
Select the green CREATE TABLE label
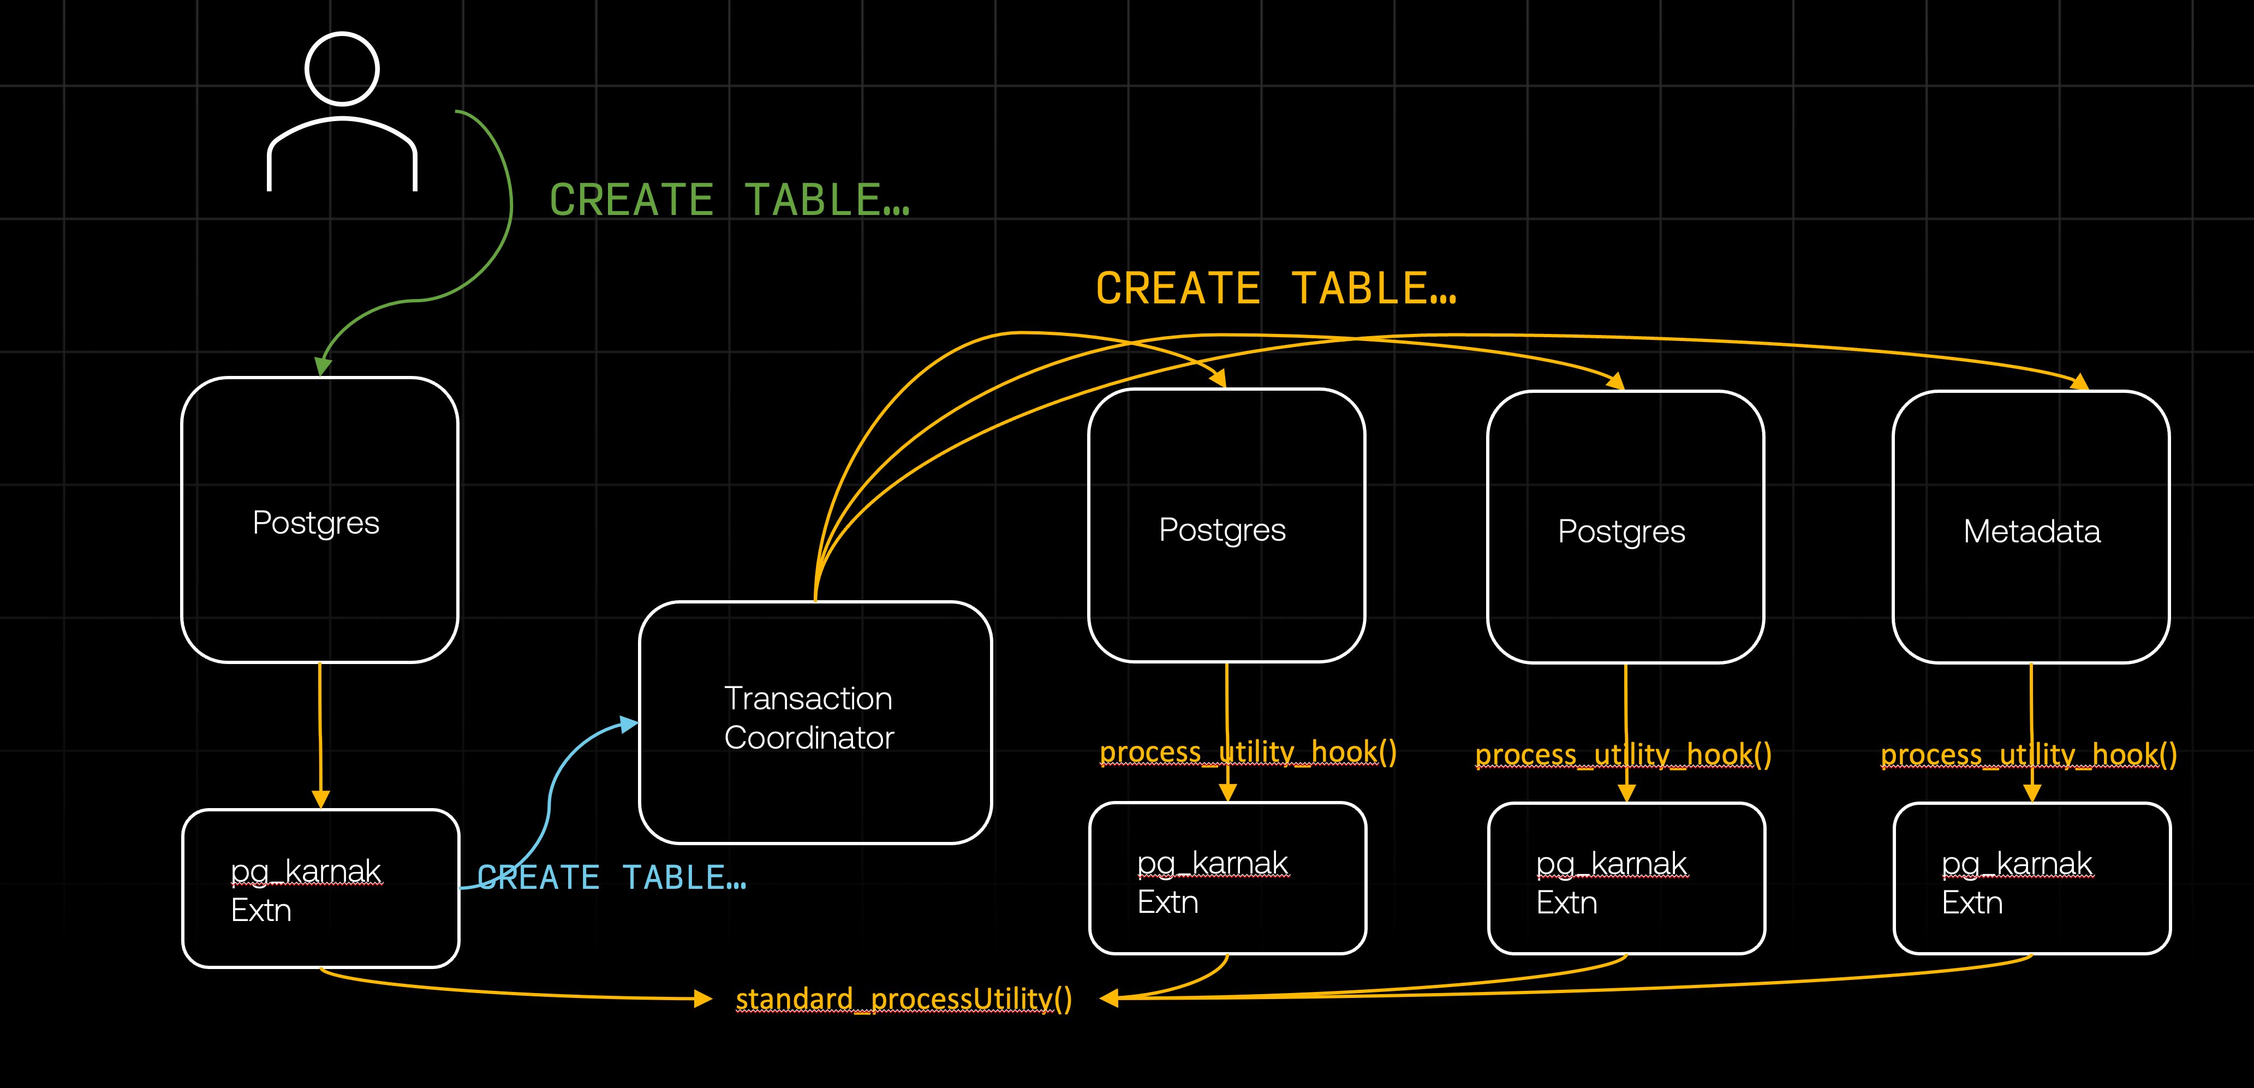point(729,199)
